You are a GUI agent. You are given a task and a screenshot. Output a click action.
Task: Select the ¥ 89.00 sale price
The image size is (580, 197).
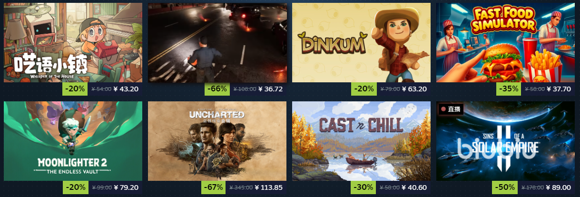[559, 187]
